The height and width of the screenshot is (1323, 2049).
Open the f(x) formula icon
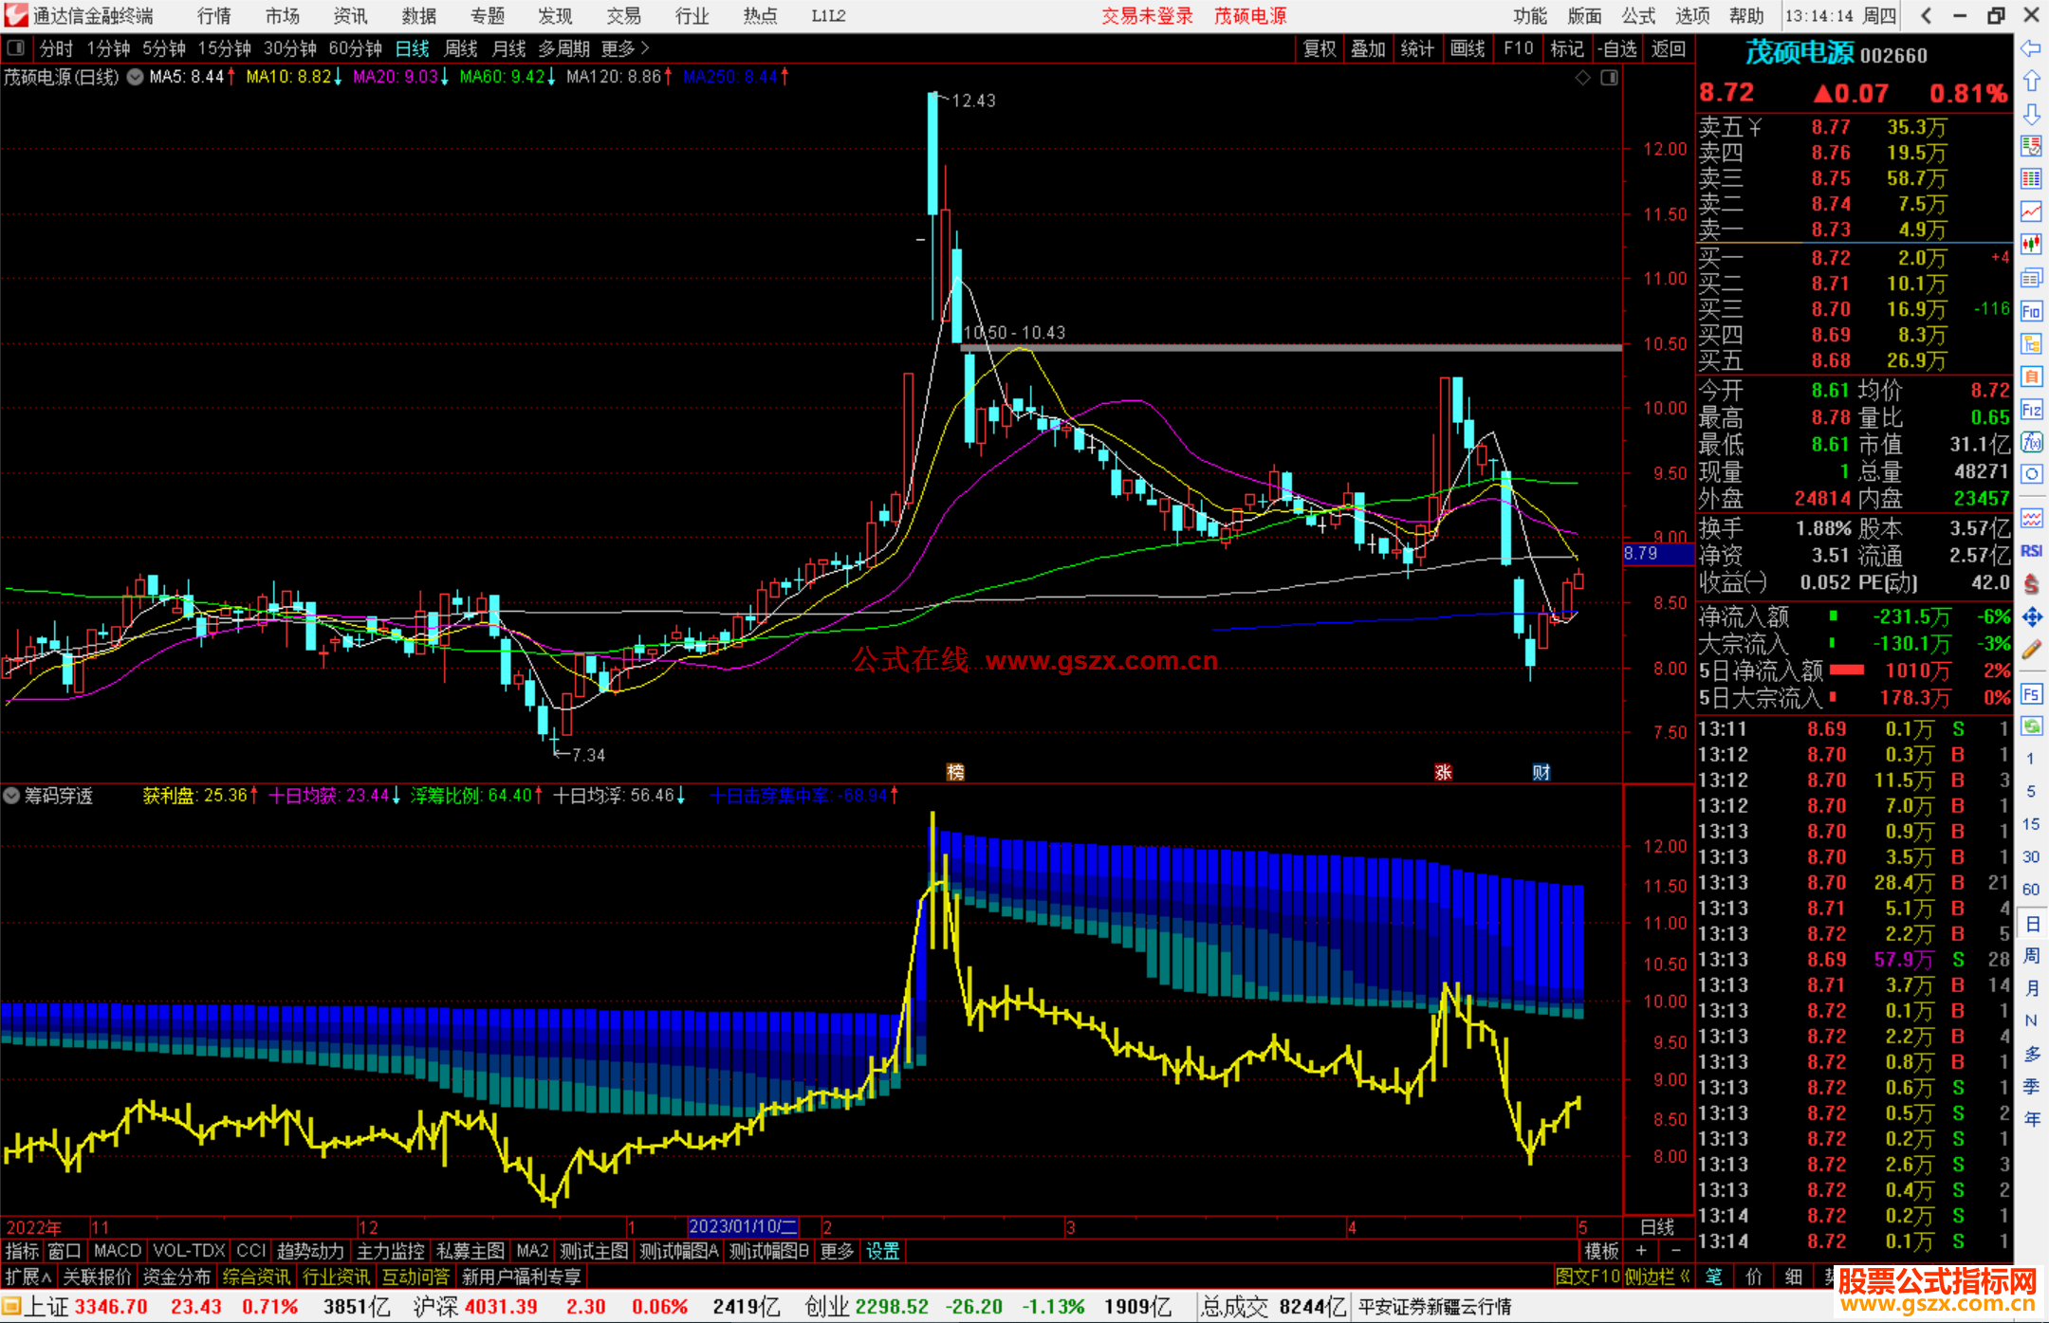[x=2031, y=442]
